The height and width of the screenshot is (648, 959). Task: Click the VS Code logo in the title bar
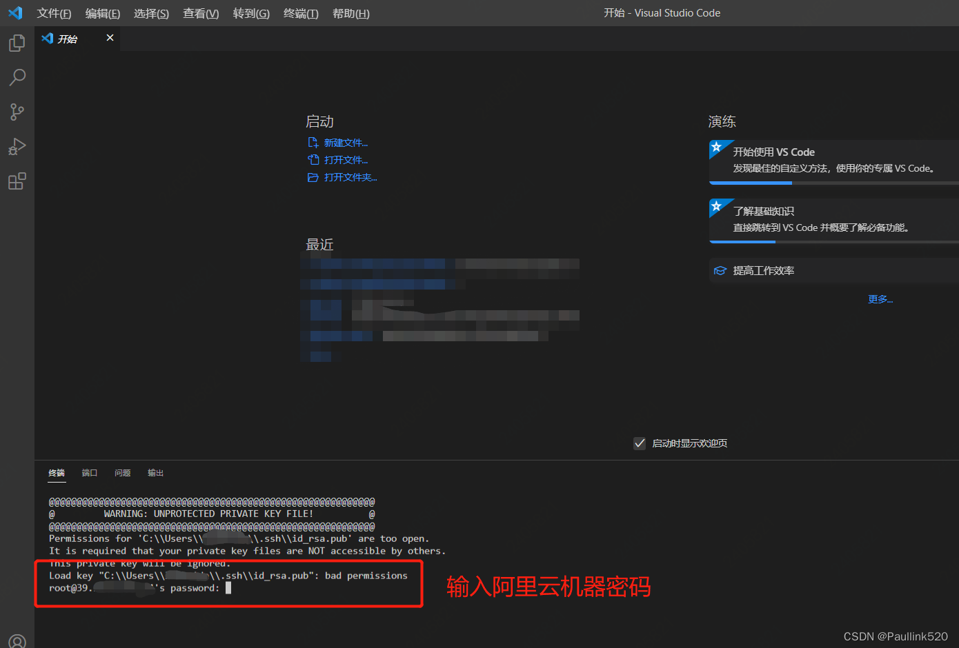(x=15, y=13)
